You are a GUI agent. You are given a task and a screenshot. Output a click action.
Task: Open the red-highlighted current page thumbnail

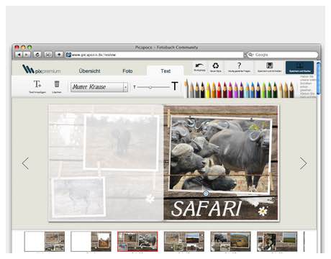pos(137,241)
